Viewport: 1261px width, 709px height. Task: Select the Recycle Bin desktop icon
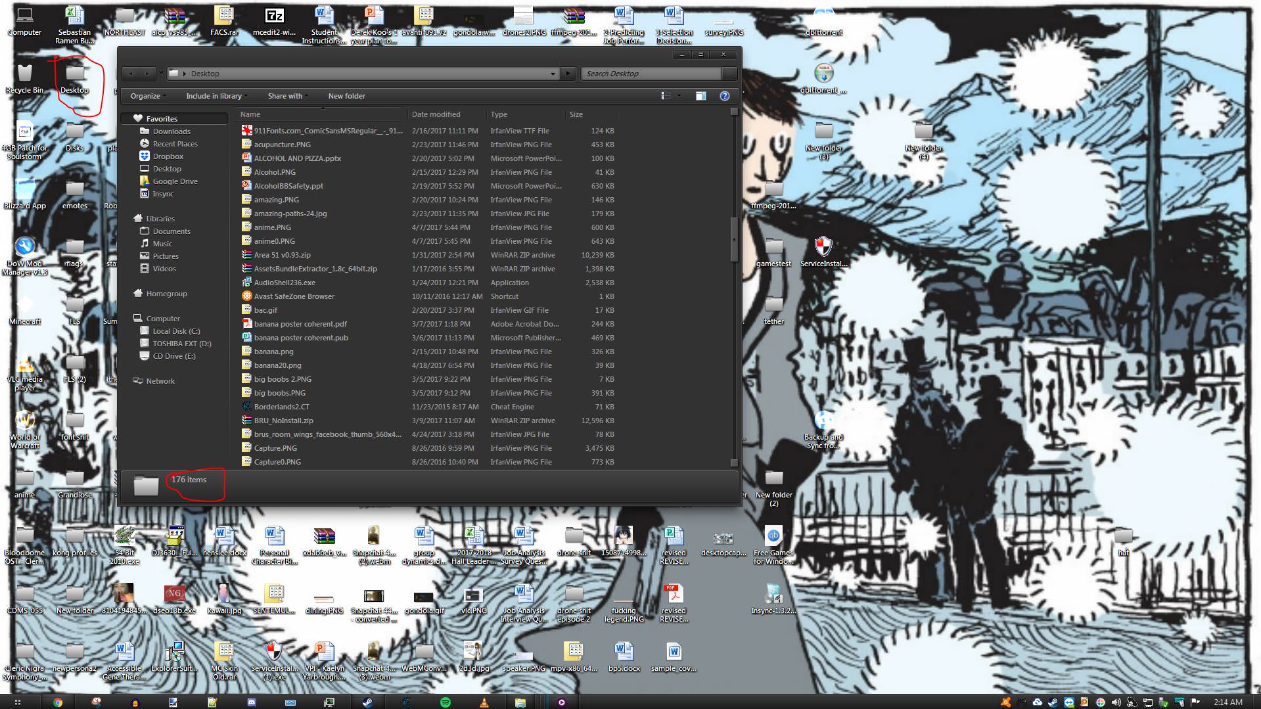click(24, 78)
